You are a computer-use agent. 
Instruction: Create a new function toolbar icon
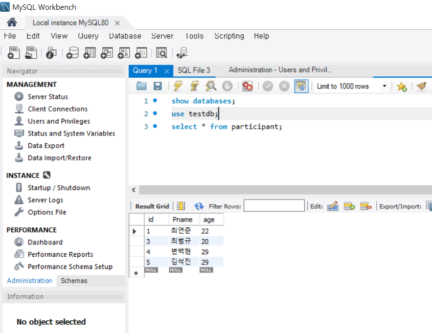coord(141,53)
